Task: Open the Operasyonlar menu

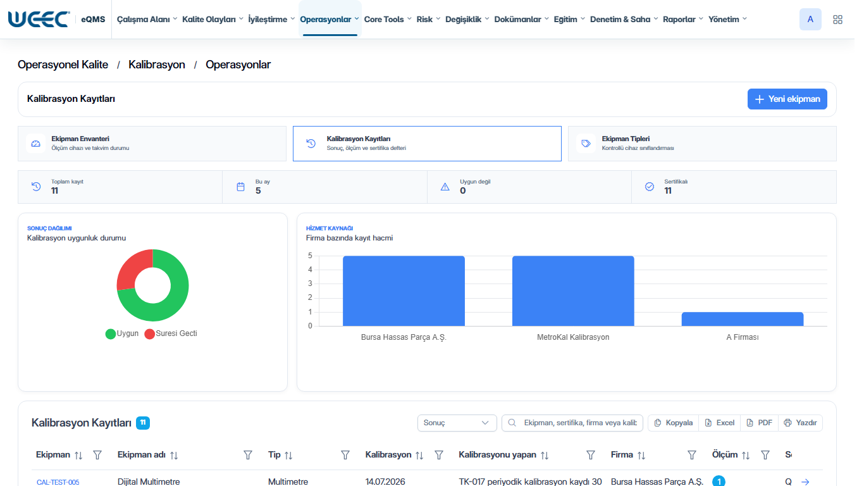Action: point(330,20)
